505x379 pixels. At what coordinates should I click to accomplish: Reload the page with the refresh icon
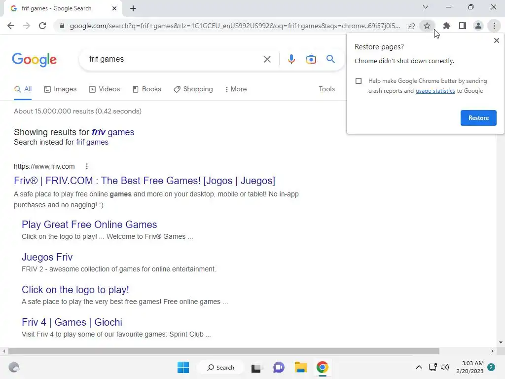click(x=42, y=26)
